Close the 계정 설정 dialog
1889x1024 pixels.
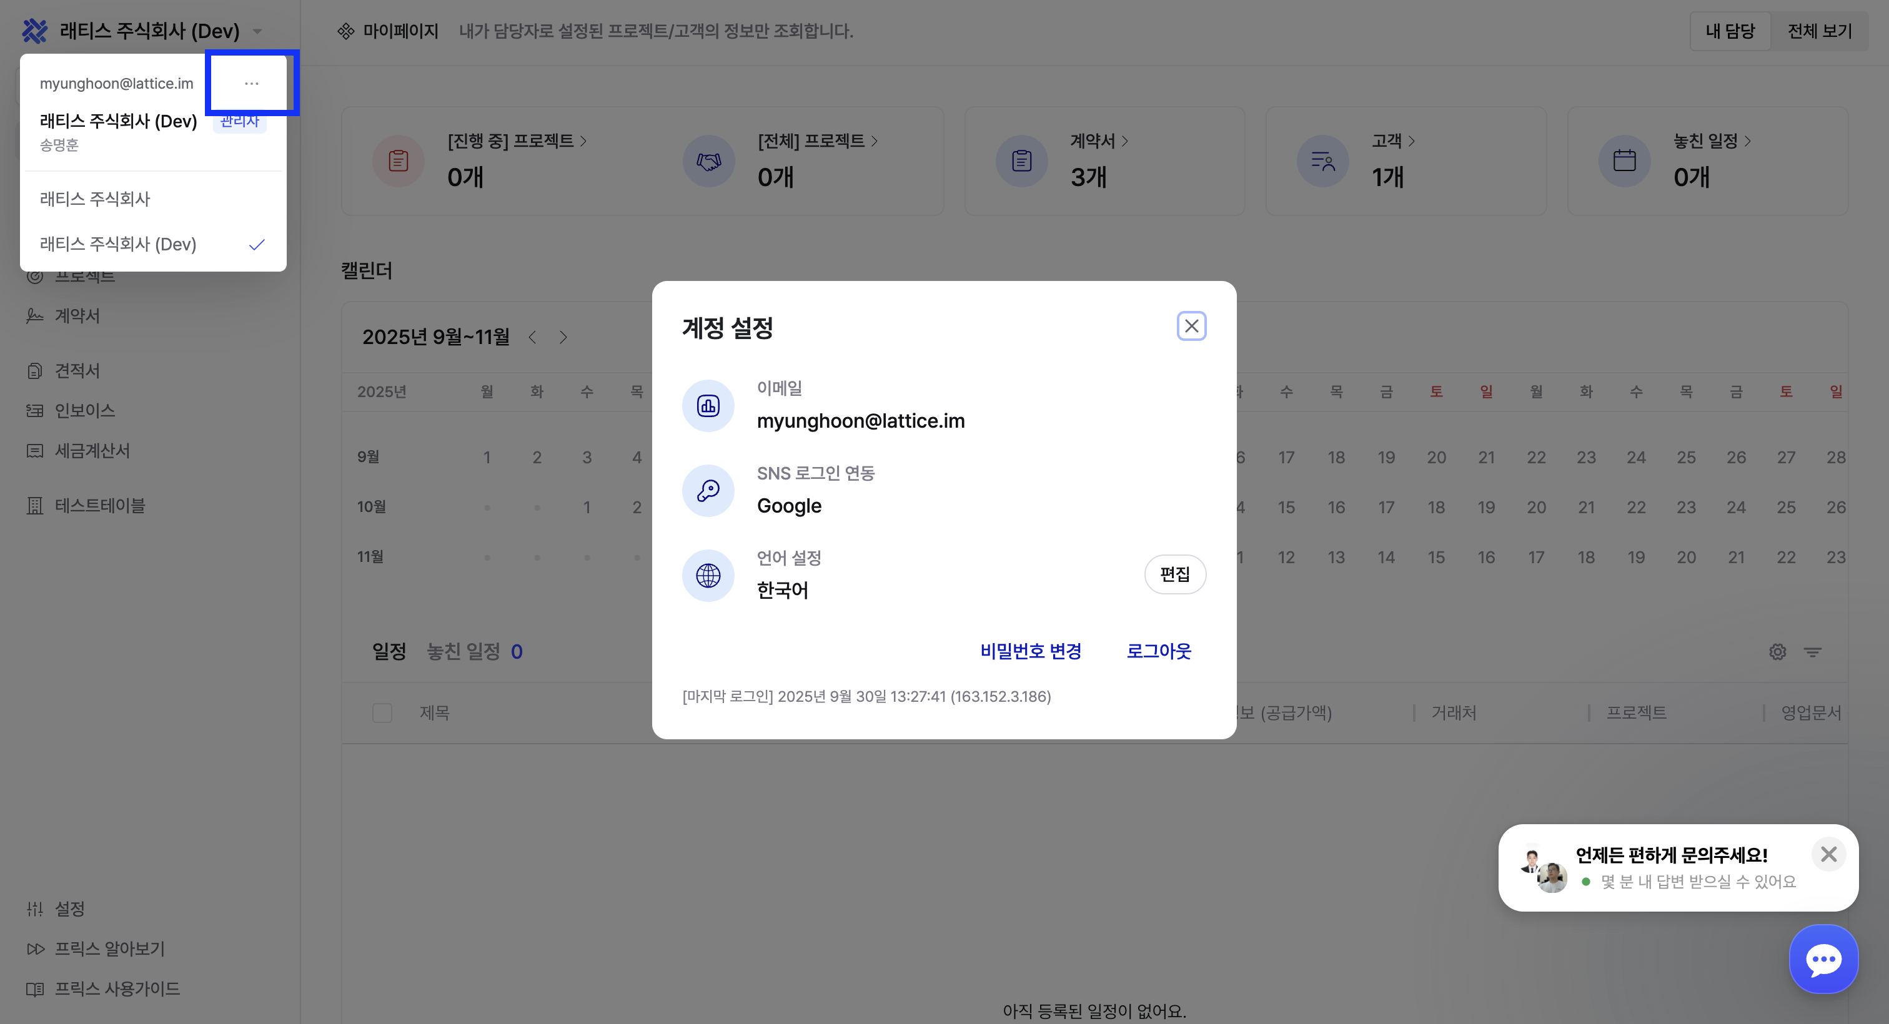click(x=1191, y=326)
